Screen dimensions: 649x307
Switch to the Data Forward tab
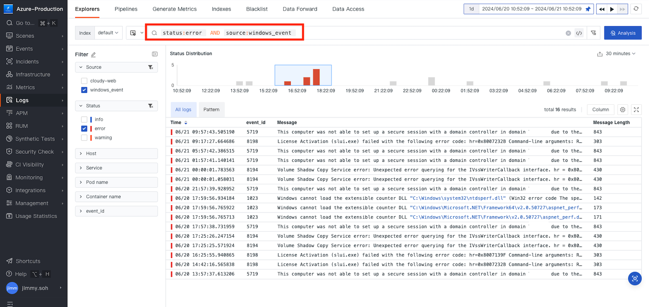[300, 9]
